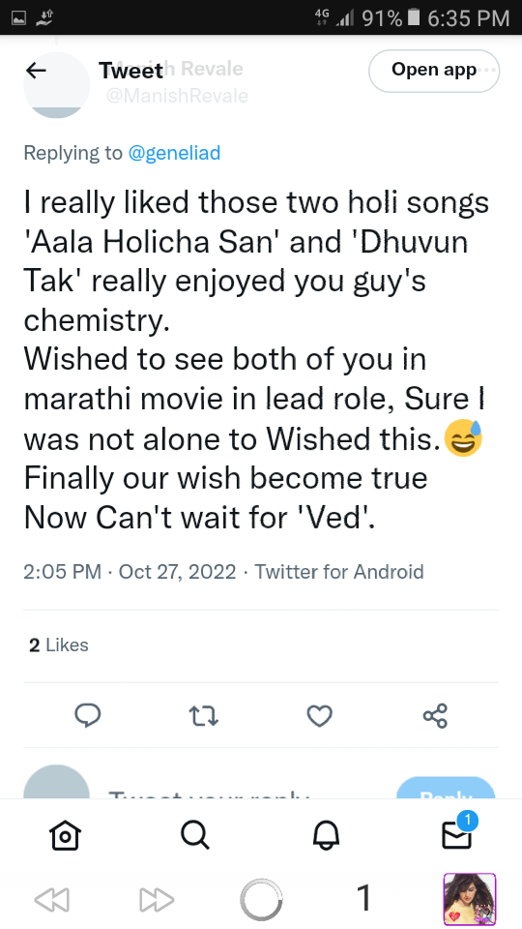
Task: Open Twitter for Android source link
Action: (x=339, y=572)
